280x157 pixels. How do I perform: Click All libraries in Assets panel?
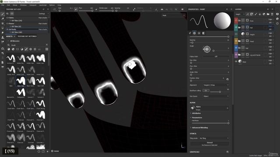(x=14, y=41)
